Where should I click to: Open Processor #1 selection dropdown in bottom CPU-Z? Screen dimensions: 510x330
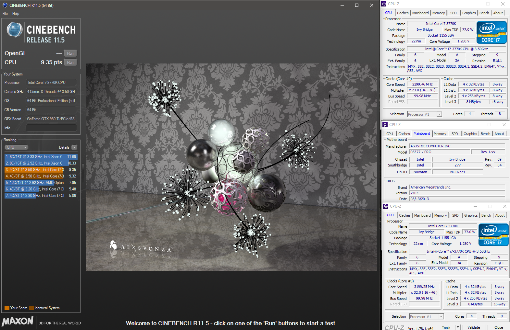pyautogui.click(x=427, y=317)
